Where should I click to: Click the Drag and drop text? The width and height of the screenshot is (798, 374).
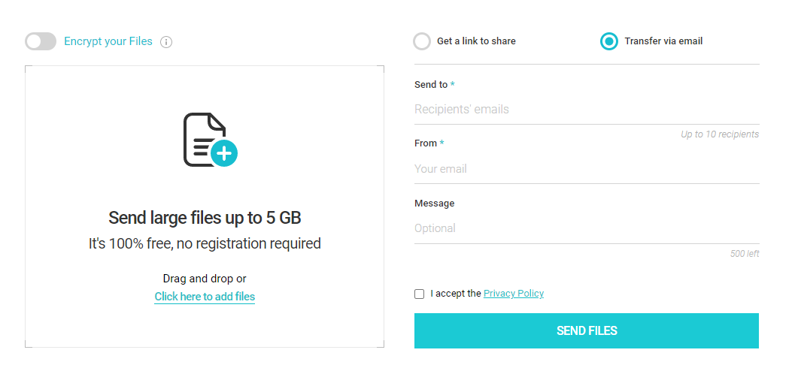click(x=205, y=279)
